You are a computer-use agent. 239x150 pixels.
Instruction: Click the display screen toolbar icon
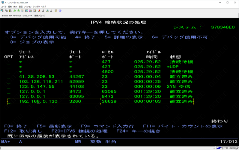coord(27,11)
